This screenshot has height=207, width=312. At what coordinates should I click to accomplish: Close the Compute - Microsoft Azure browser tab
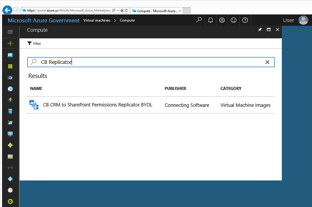(x=180, y=11)
